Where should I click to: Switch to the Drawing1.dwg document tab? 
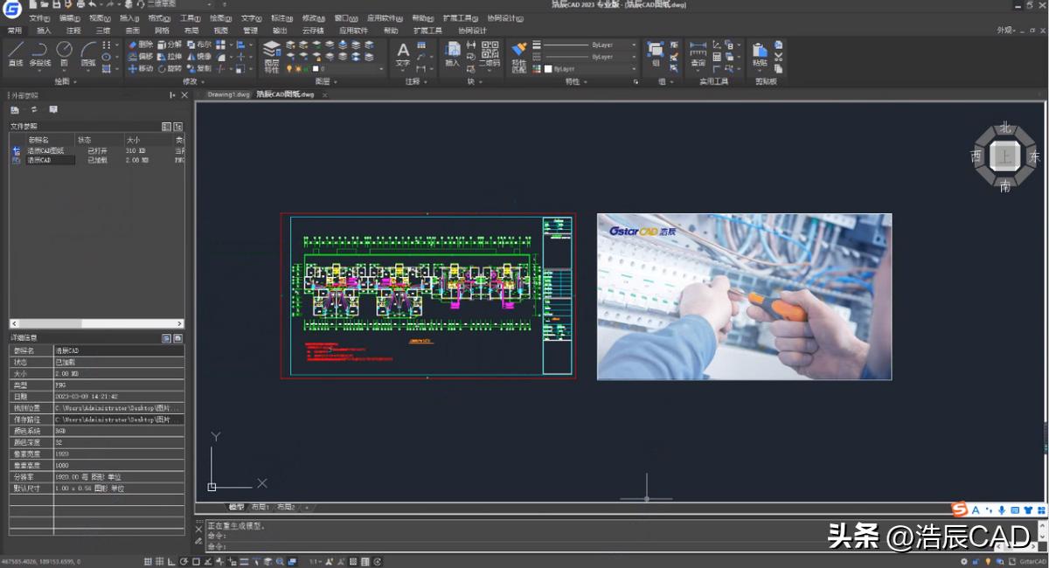[x=227, y=94]
